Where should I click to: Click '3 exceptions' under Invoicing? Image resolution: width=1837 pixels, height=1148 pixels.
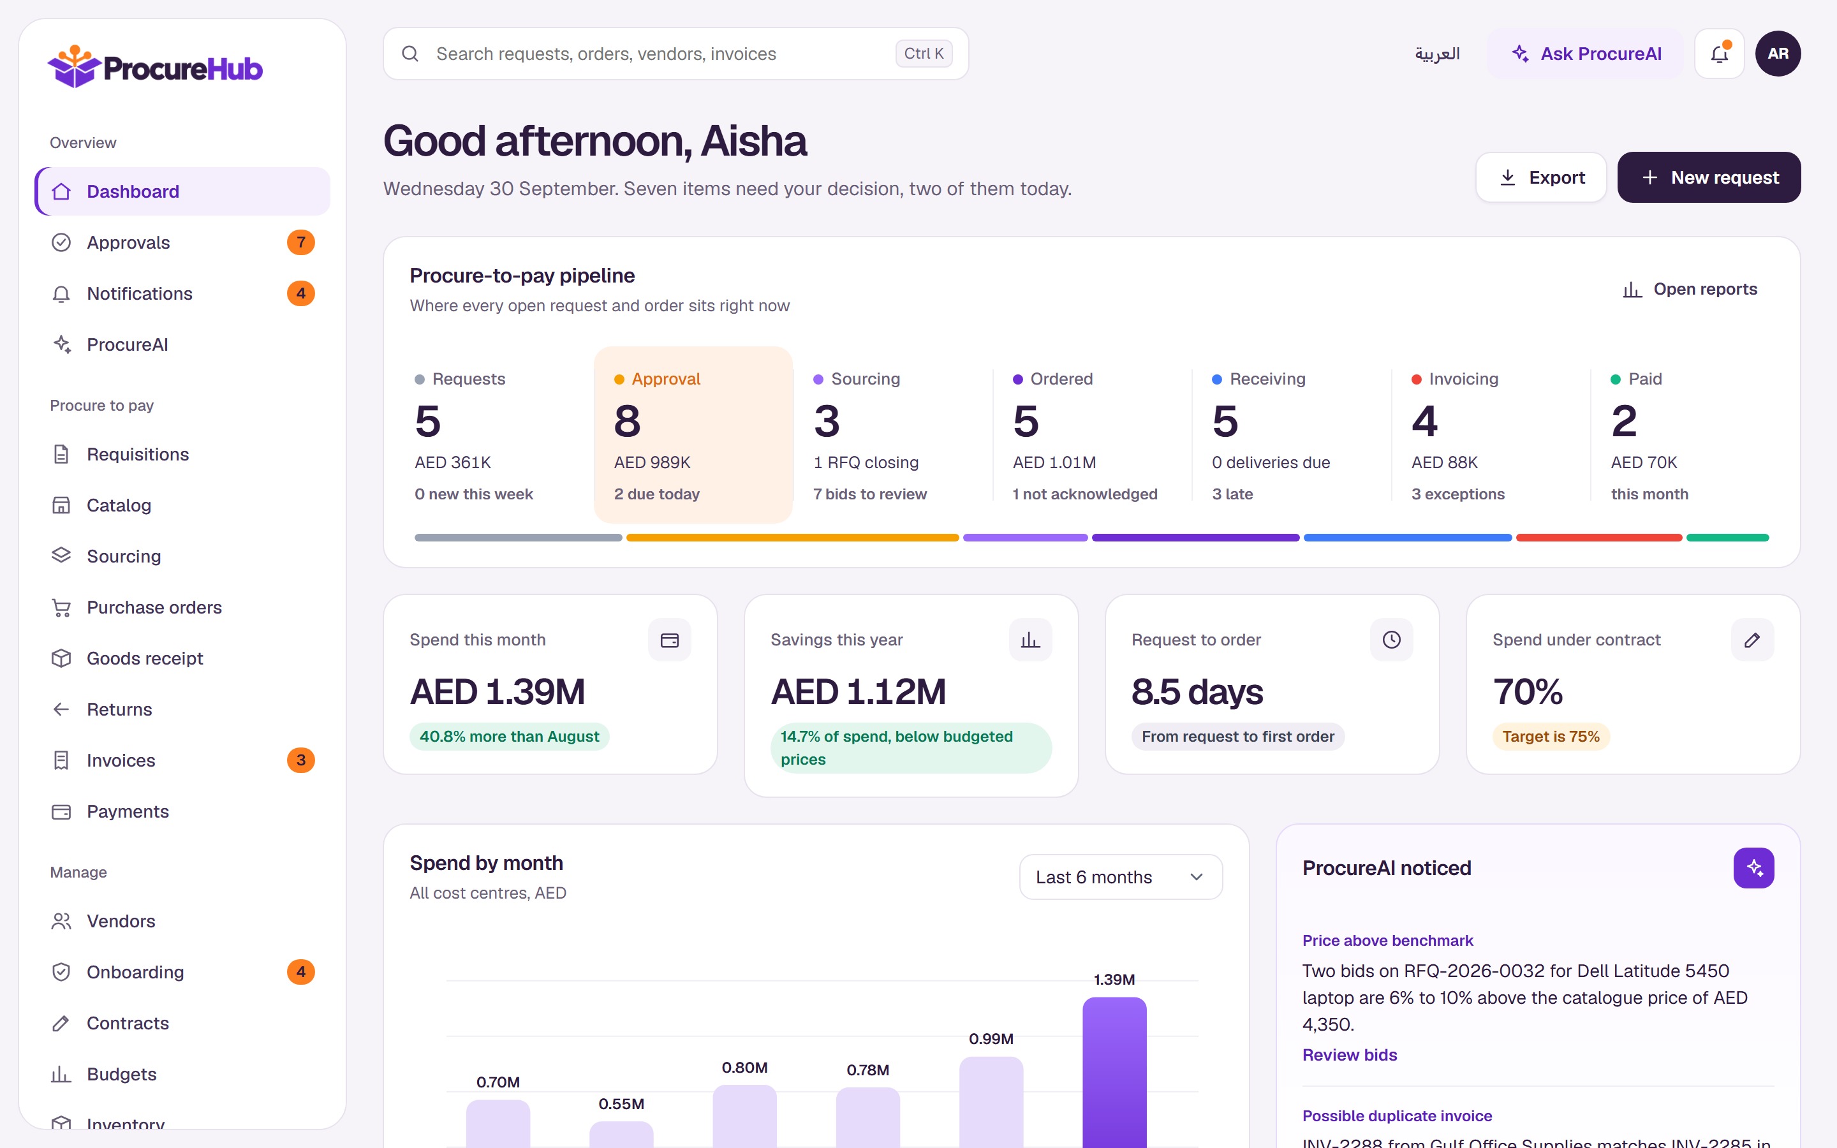1457,494
